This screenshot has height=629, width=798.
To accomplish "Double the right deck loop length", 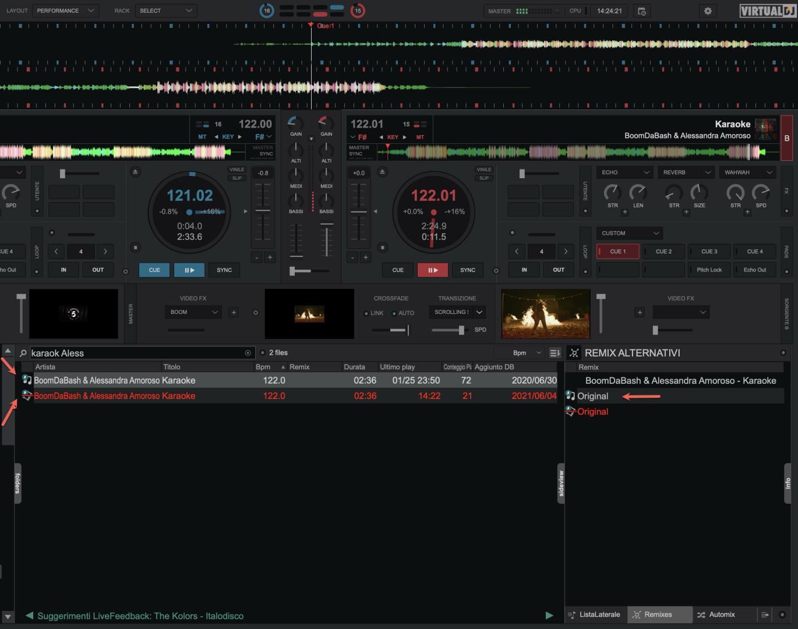I will (x=566, y=252).
